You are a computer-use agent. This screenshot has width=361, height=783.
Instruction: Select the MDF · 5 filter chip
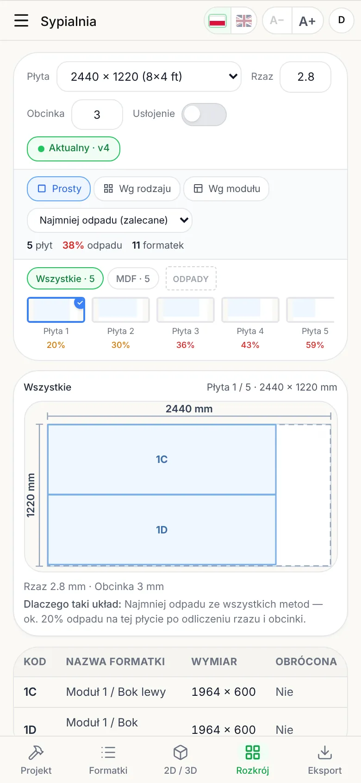(x=133, y=279)
